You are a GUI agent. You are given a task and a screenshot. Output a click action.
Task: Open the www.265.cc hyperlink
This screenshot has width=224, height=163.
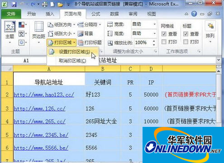pyautogui.click(x=40, y=121)
